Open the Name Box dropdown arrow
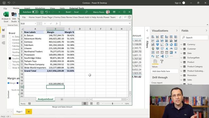The image size is (209, 118). tap(36, 24)
